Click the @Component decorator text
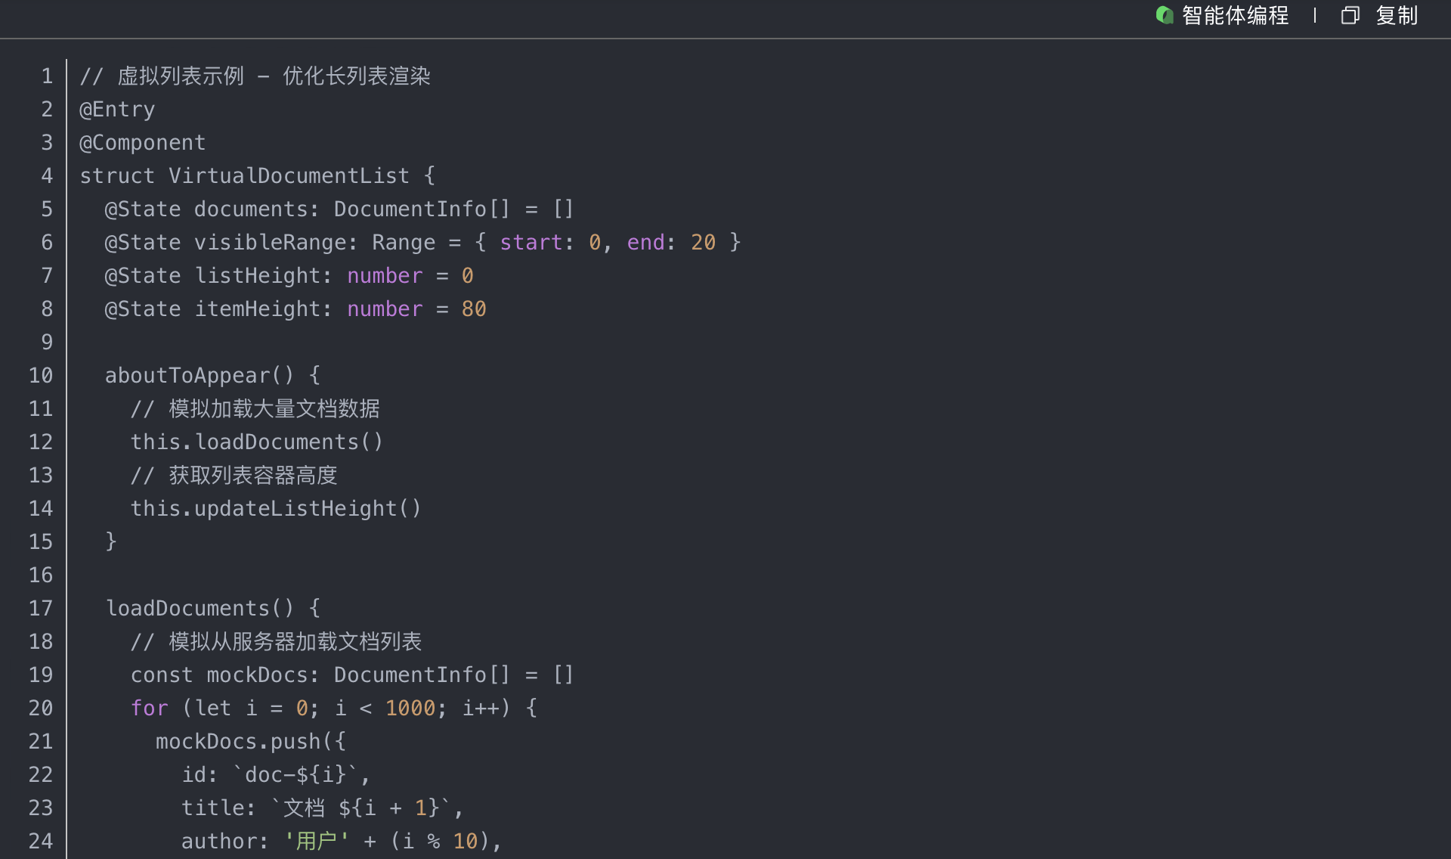The width and height of the screenshot is (1451, 859). 142,143
